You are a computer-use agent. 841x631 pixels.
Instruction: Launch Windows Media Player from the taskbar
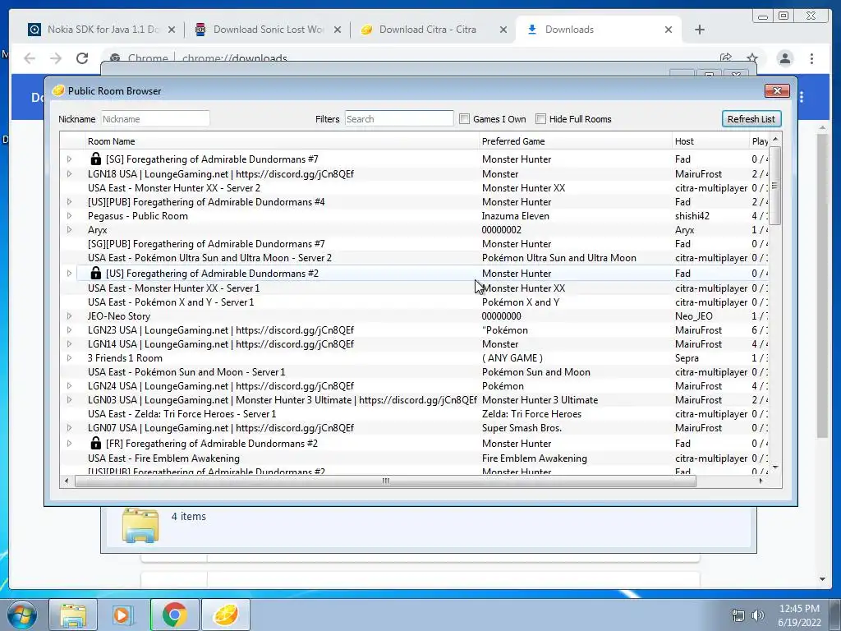pyautogui.click(x=123, y=615)
